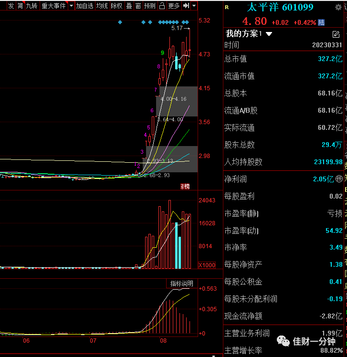Click the 股东总数 value 29.4万
Viewport: 347px width, 357px height.
tap(332, 145)
